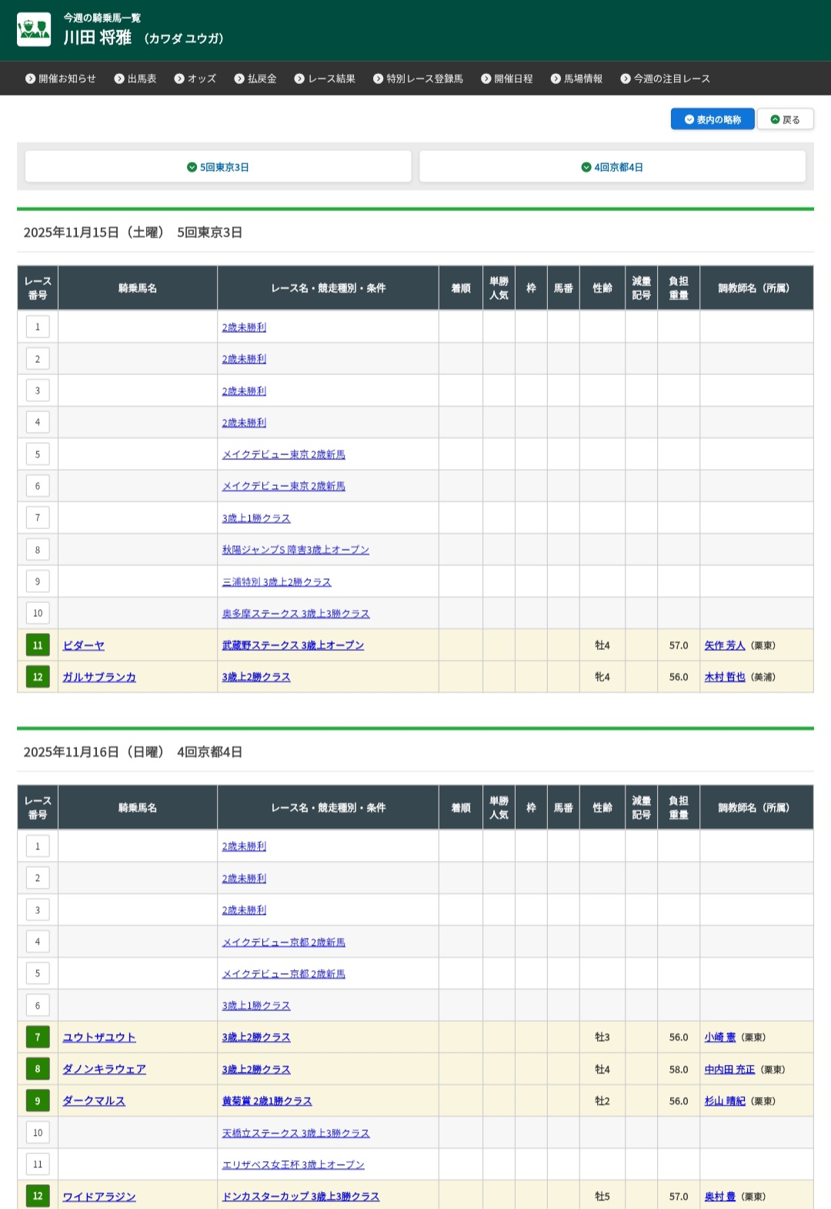Jump to 4回京都4日 section
The height and width of the screenshot is (1209, 831).
[612, 167]
